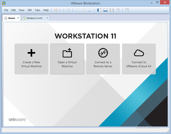This screenshot has width=171, height=134.
Task: Close the VMware Workstation window
Action: [x=165, y=2]
